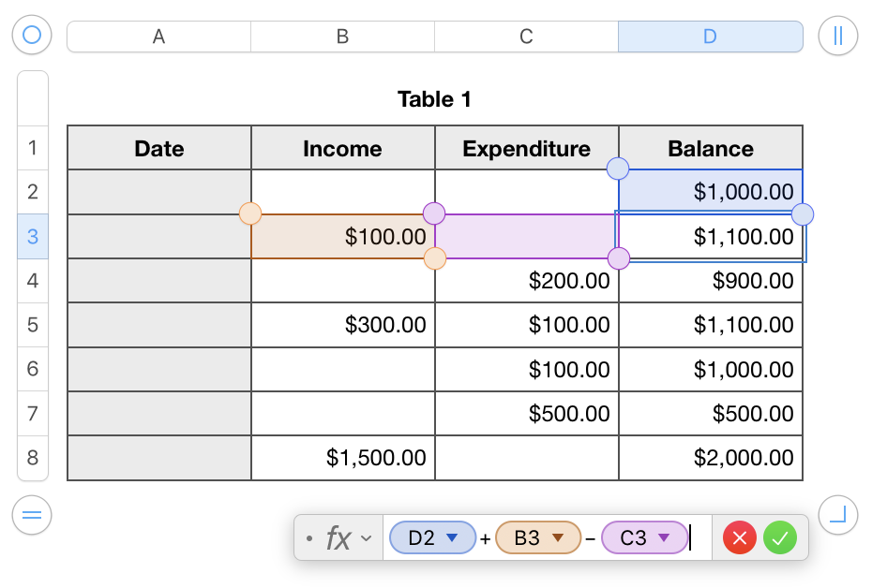The image size is (872, 588).
Task: Click the green accept formula checkmark
Action: pyautogui.click(x=780, y=537)
